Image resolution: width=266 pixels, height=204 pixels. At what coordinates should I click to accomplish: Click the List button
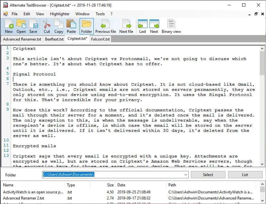click(x=245, y=175)
